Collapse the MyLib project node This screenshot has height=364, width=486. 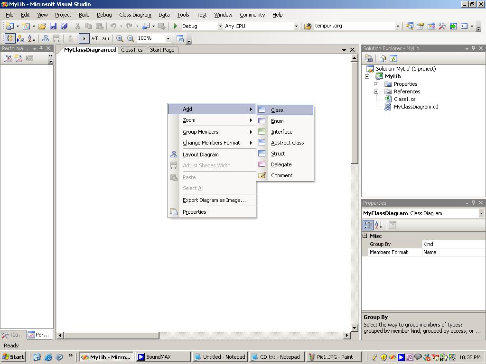[367, 76]
